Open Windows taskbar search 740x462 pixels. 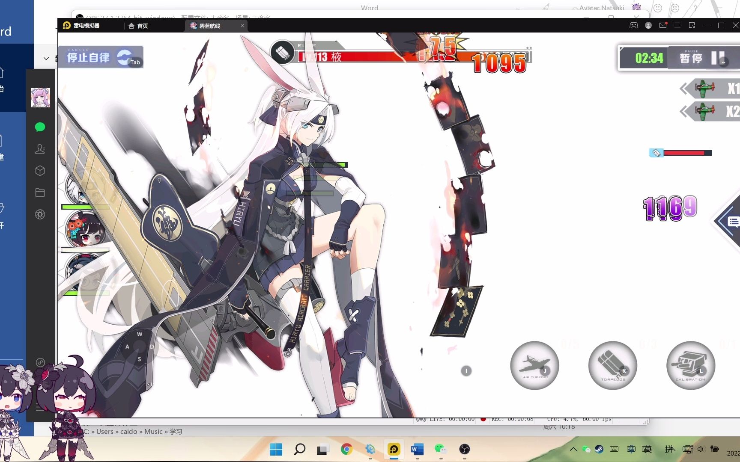[x=299, y=449]
